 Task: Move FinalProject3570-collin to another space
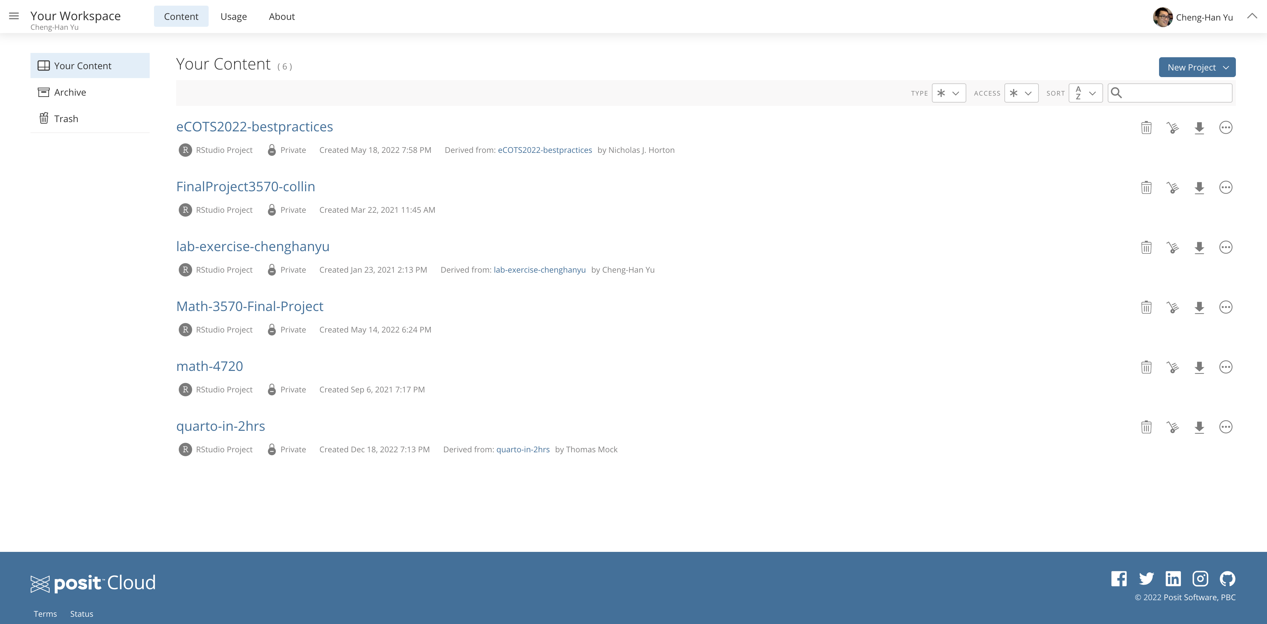1173,188
